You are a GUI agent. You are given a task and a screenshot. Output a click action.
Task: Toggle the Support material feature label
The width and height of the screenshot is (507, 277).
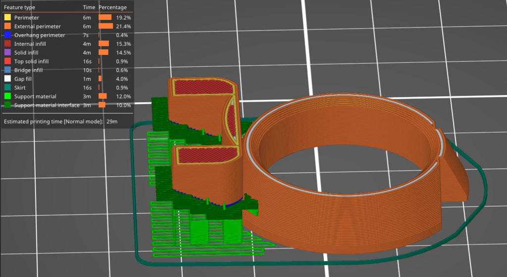pyautogui.click(x=35, y=96)
